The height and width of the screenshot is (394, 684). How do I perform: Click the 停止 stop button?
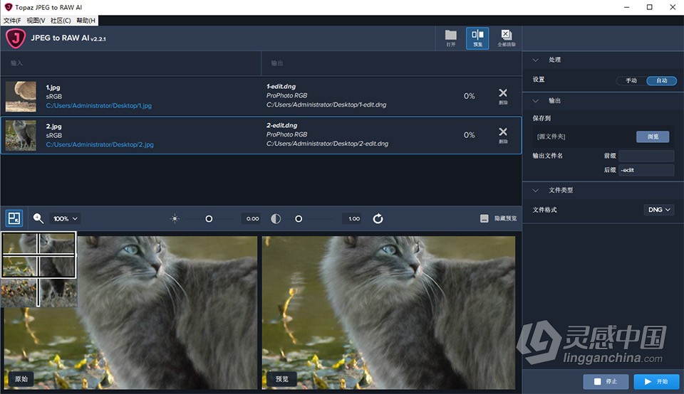606,381
